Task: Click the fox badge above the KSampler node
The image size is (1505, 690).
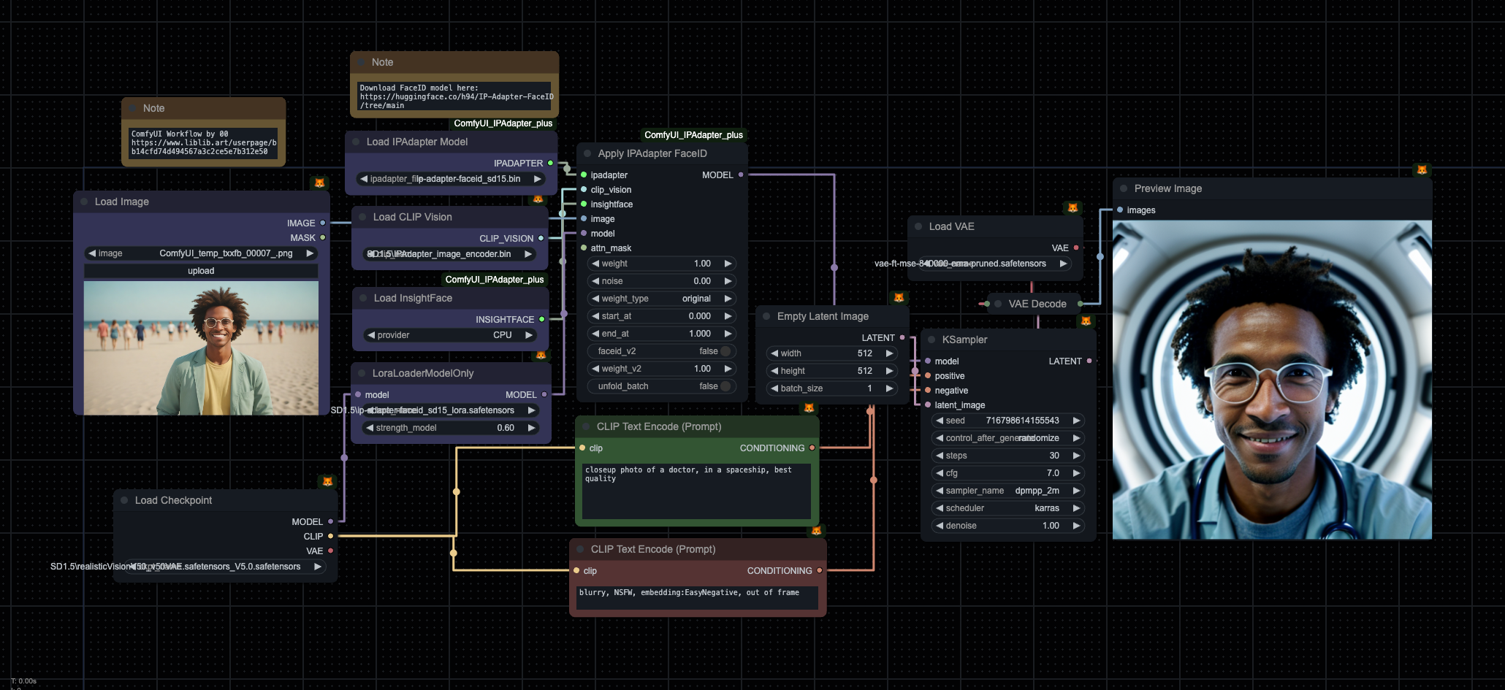Action: [x=1086, y=321]
